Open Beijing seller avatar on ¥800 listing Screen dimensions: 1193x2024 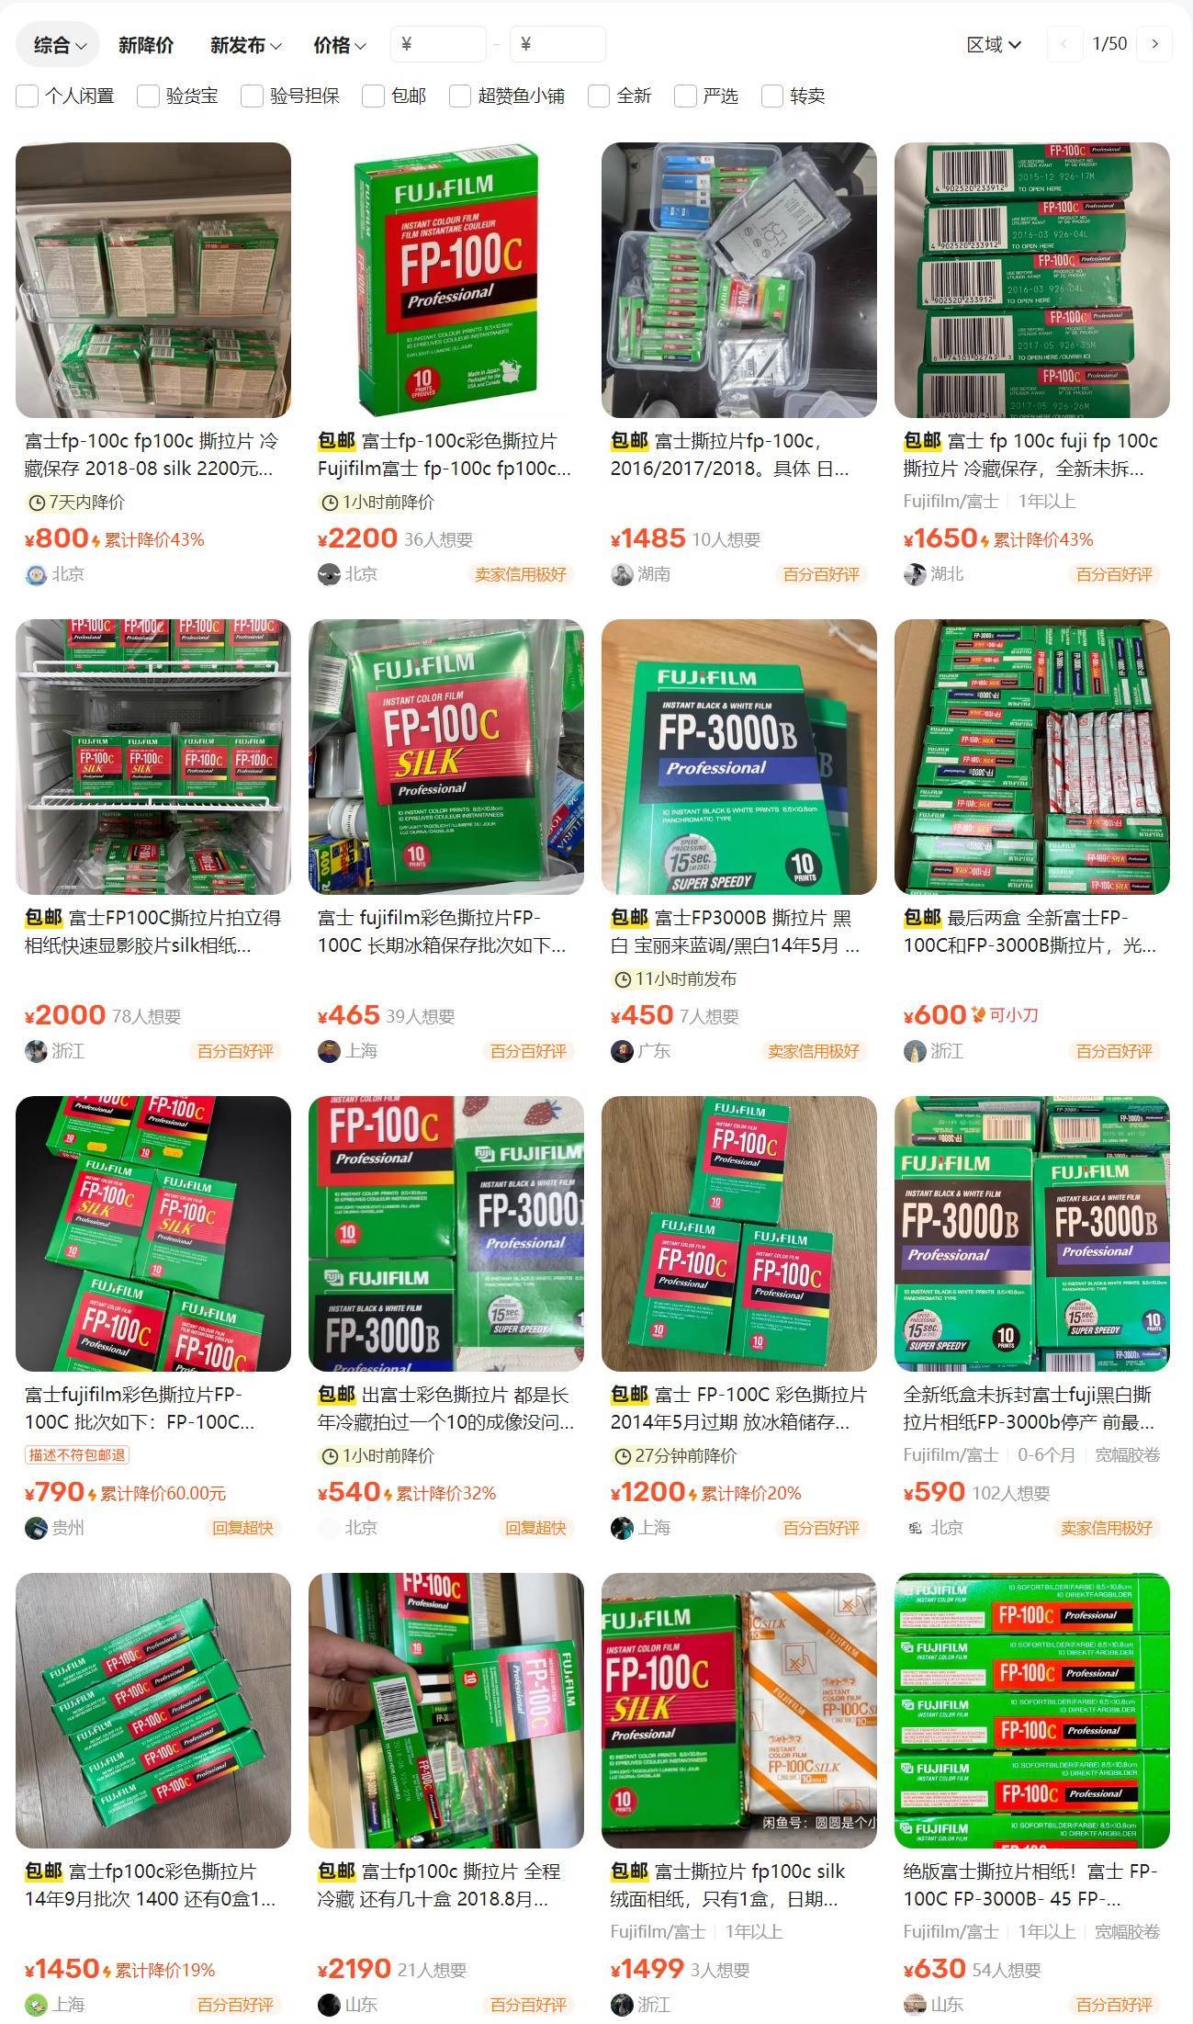coord(36,574)
